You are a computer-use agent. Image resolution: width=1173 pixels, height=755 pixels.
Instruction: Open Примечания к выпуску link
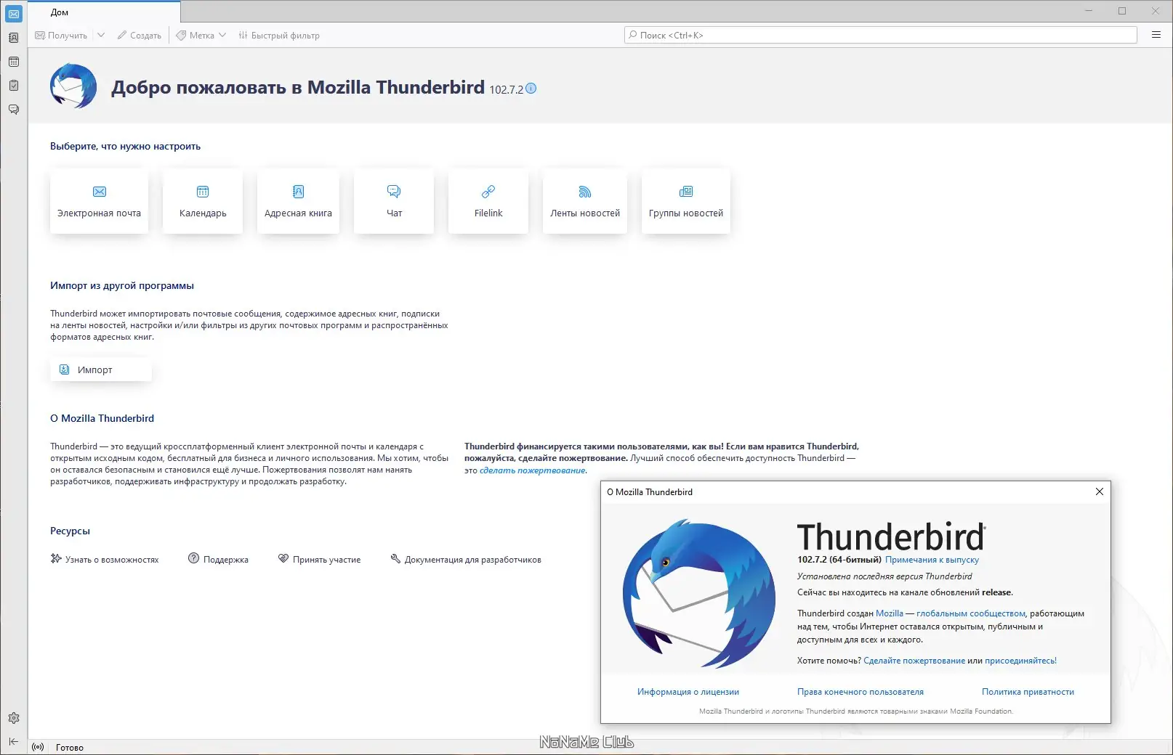coord(932,560)
